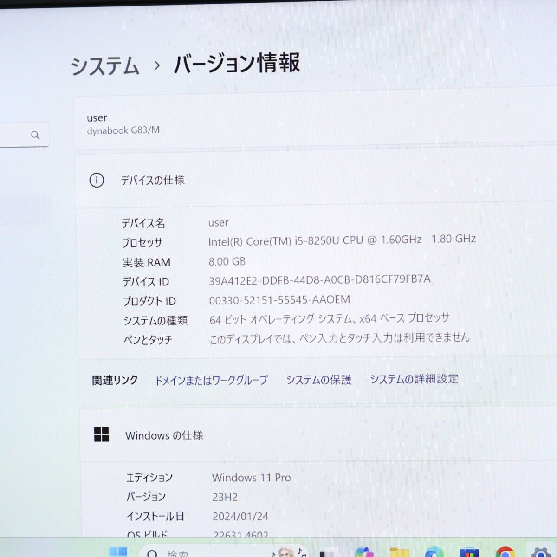The height and width of the screenshot is (557, 557).
Task: Click the プロセッサ label
Action: point(142,243)
